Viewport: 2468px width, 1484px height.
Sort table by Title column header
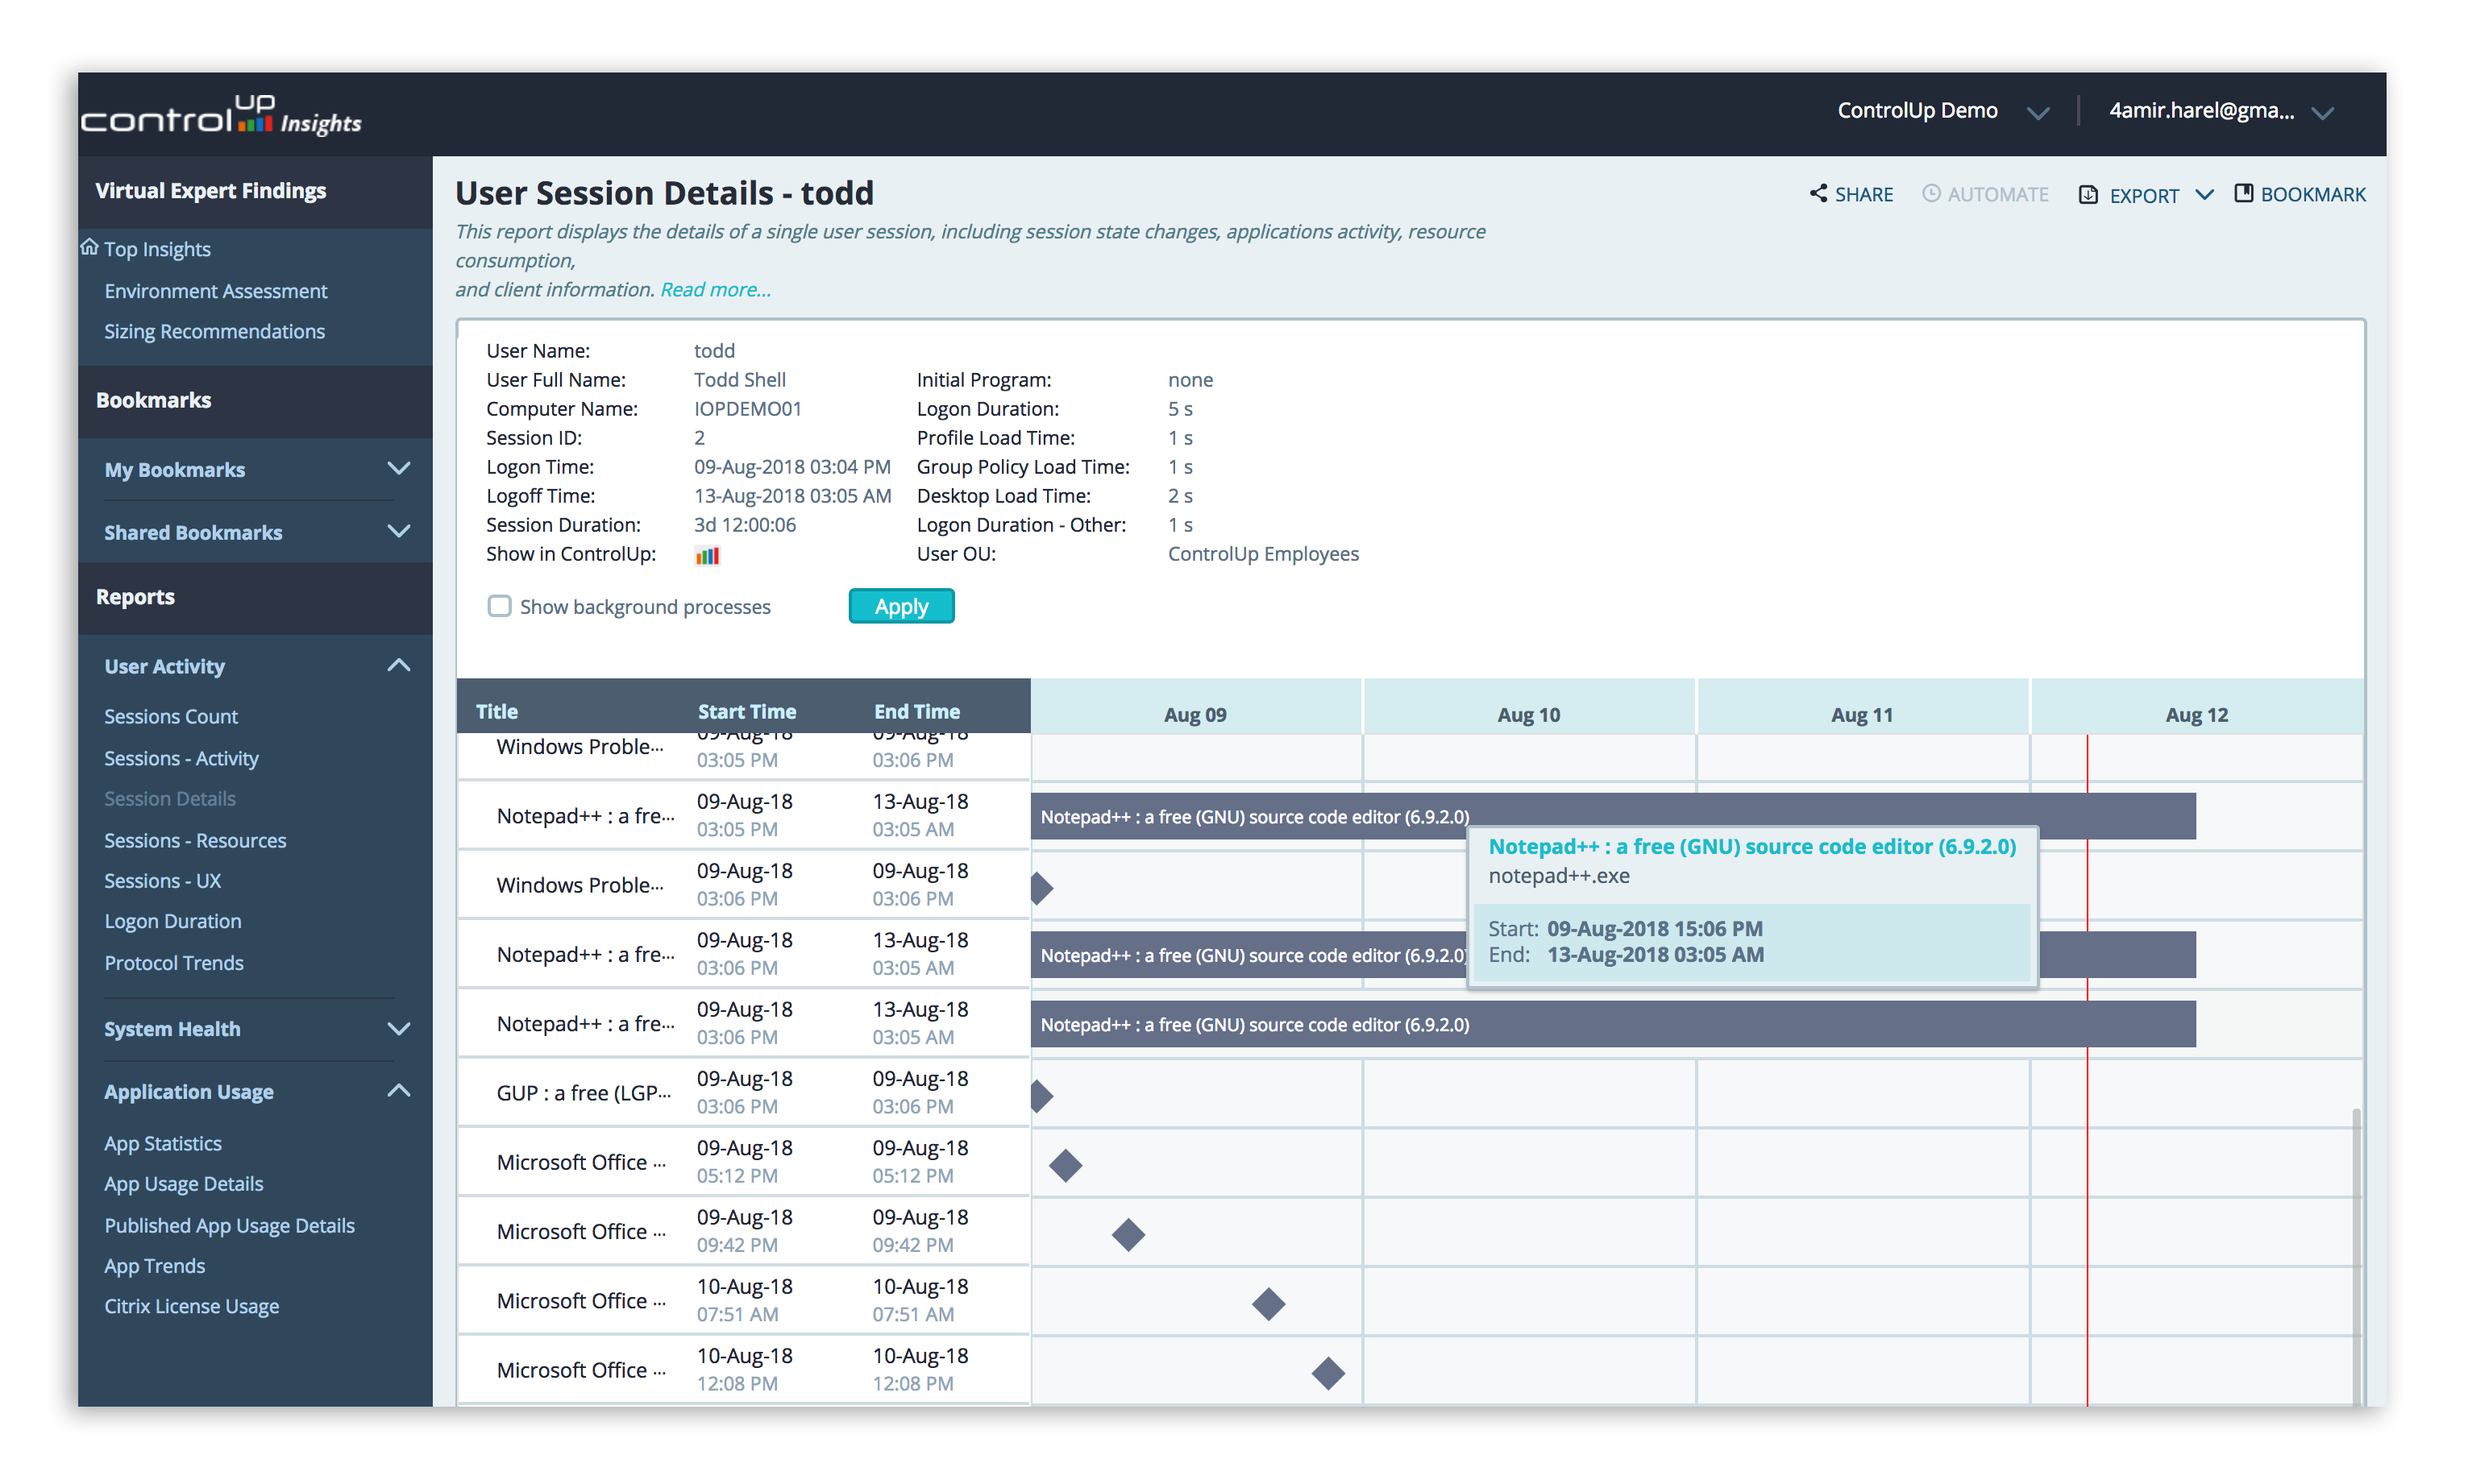pyautogui.click(x=497, y=711)
